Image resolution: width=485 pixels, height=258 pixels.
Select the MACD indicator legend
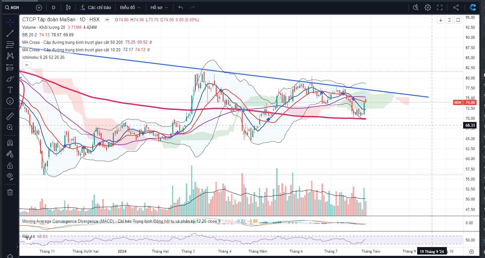tap(121, 221)
